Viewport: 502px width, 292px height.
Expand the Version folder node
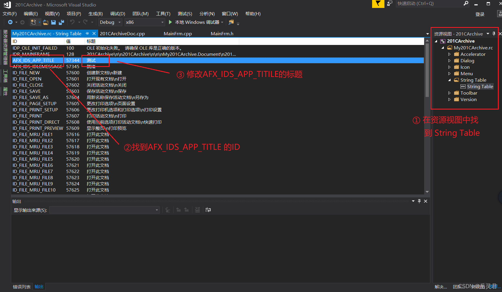[449, 100]
